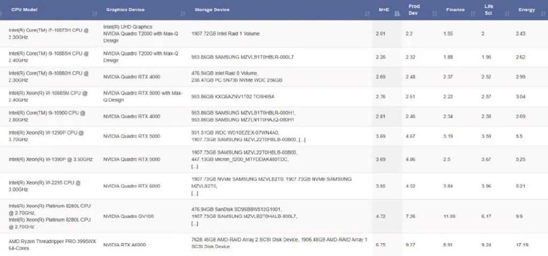Select the M+E column header label
The height and width of the screenshot is (256, 548).
(384, 10)
